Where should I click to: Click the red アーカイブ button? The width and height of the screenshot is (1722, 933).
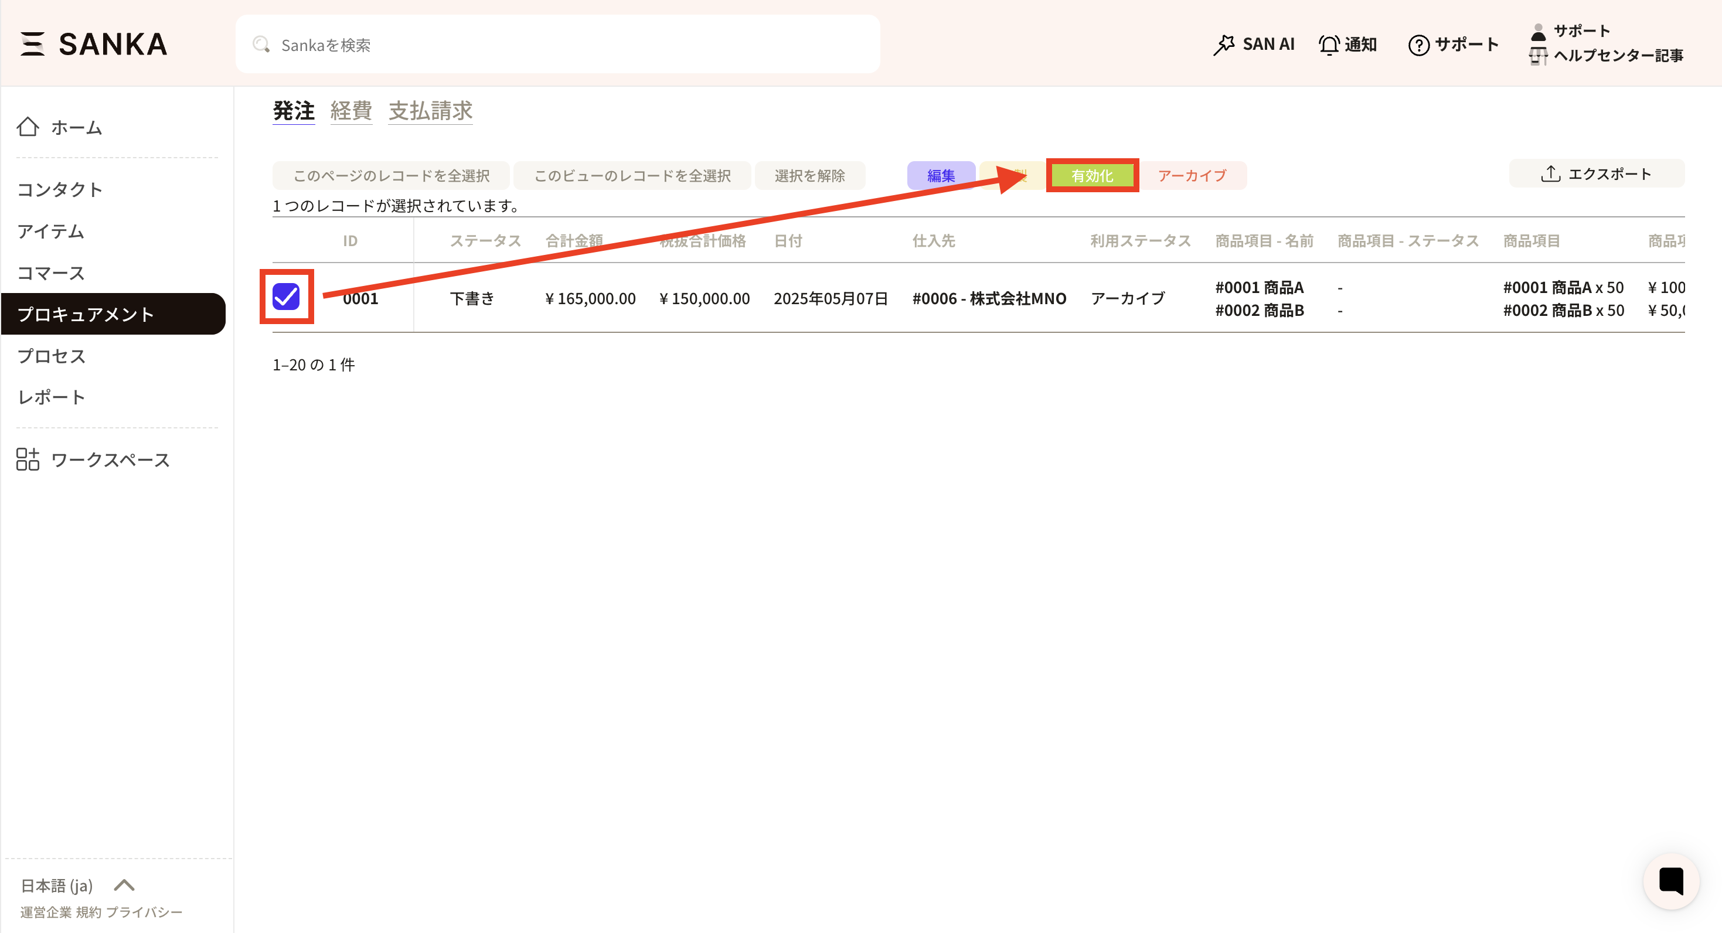coord(1192,176)
